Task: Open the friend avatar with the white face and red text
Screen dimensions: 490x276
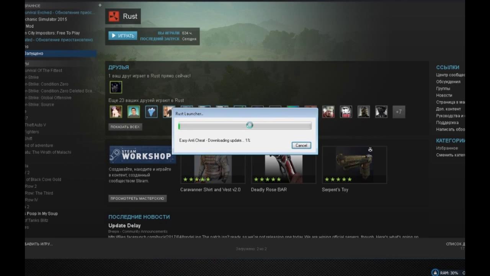Action: pos(346,112)
